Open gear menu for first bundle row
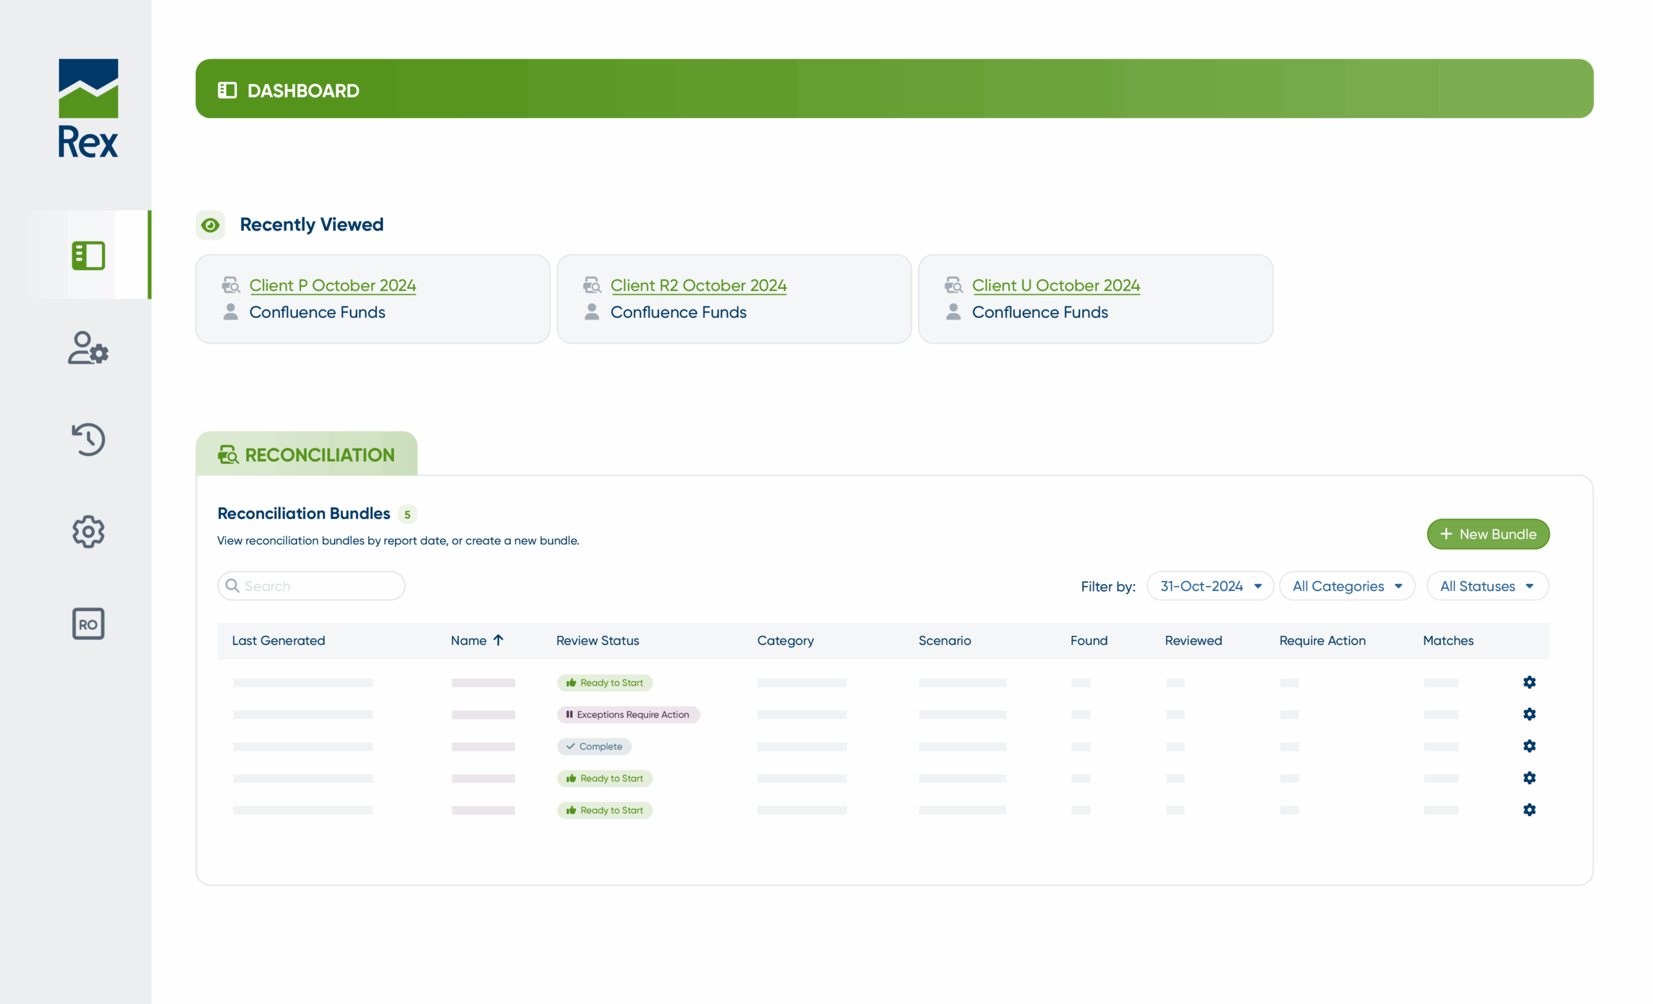 [1529, 682]
